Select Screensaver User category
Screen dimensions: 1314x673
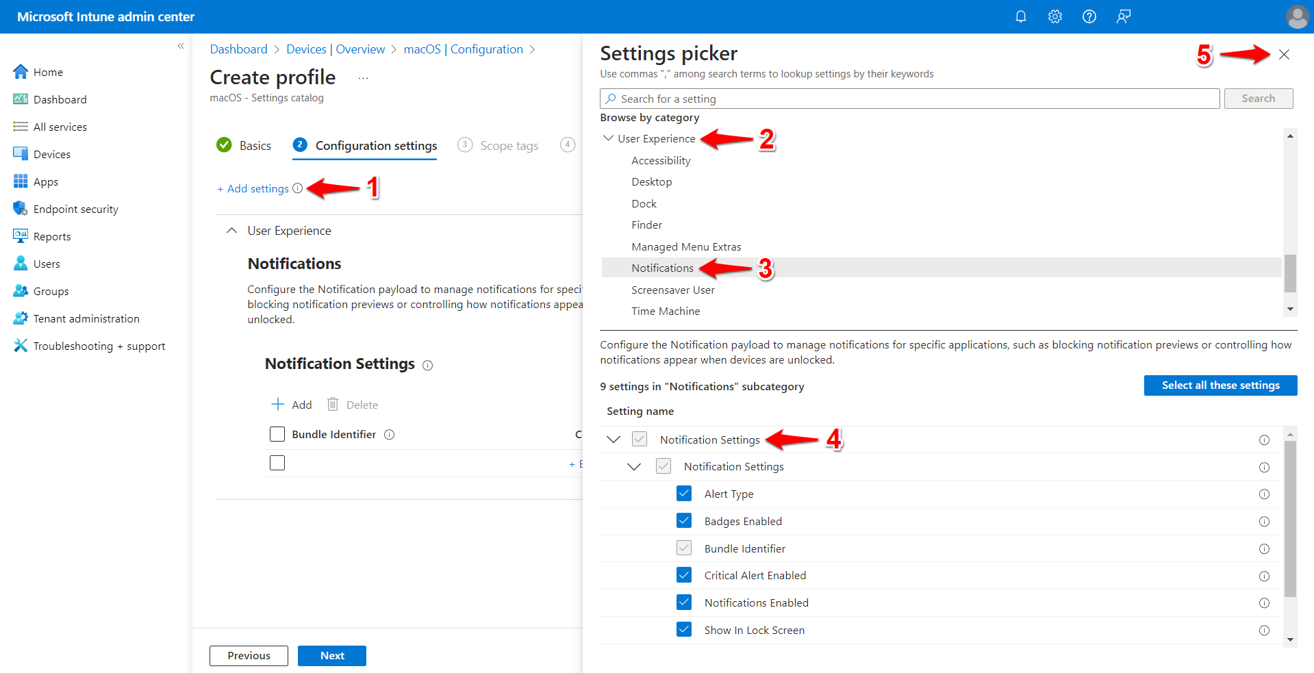click(x=672, y=290)
